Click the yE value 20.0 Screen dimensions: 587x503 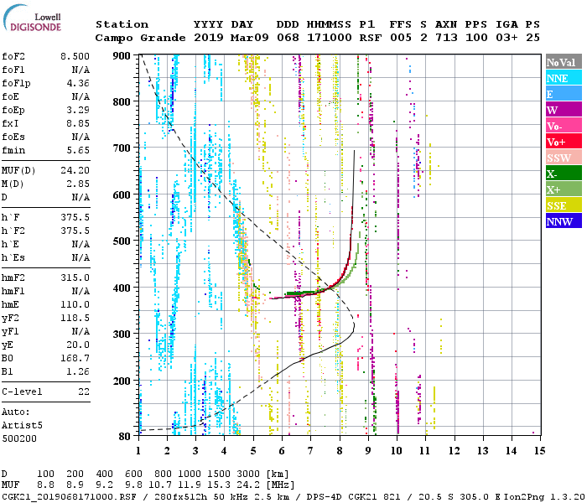(x=78, y=345)
